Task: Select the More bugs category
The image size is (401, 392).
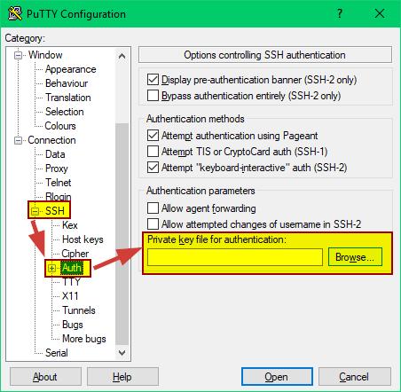Action: point(84,339)
